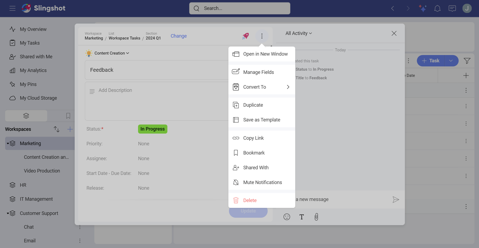Insert an emoji in the message
The image size is (479, 248).
tap(287, 217)
